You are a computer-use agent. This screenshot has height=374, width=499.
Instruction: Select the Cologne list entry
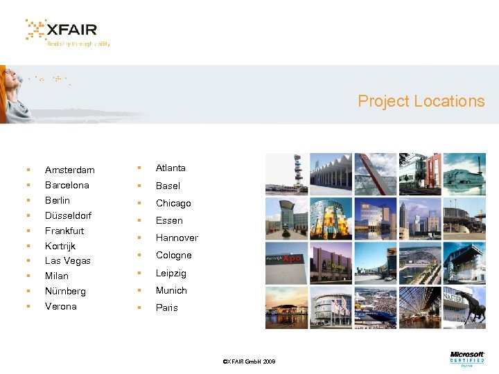[174, 255]
